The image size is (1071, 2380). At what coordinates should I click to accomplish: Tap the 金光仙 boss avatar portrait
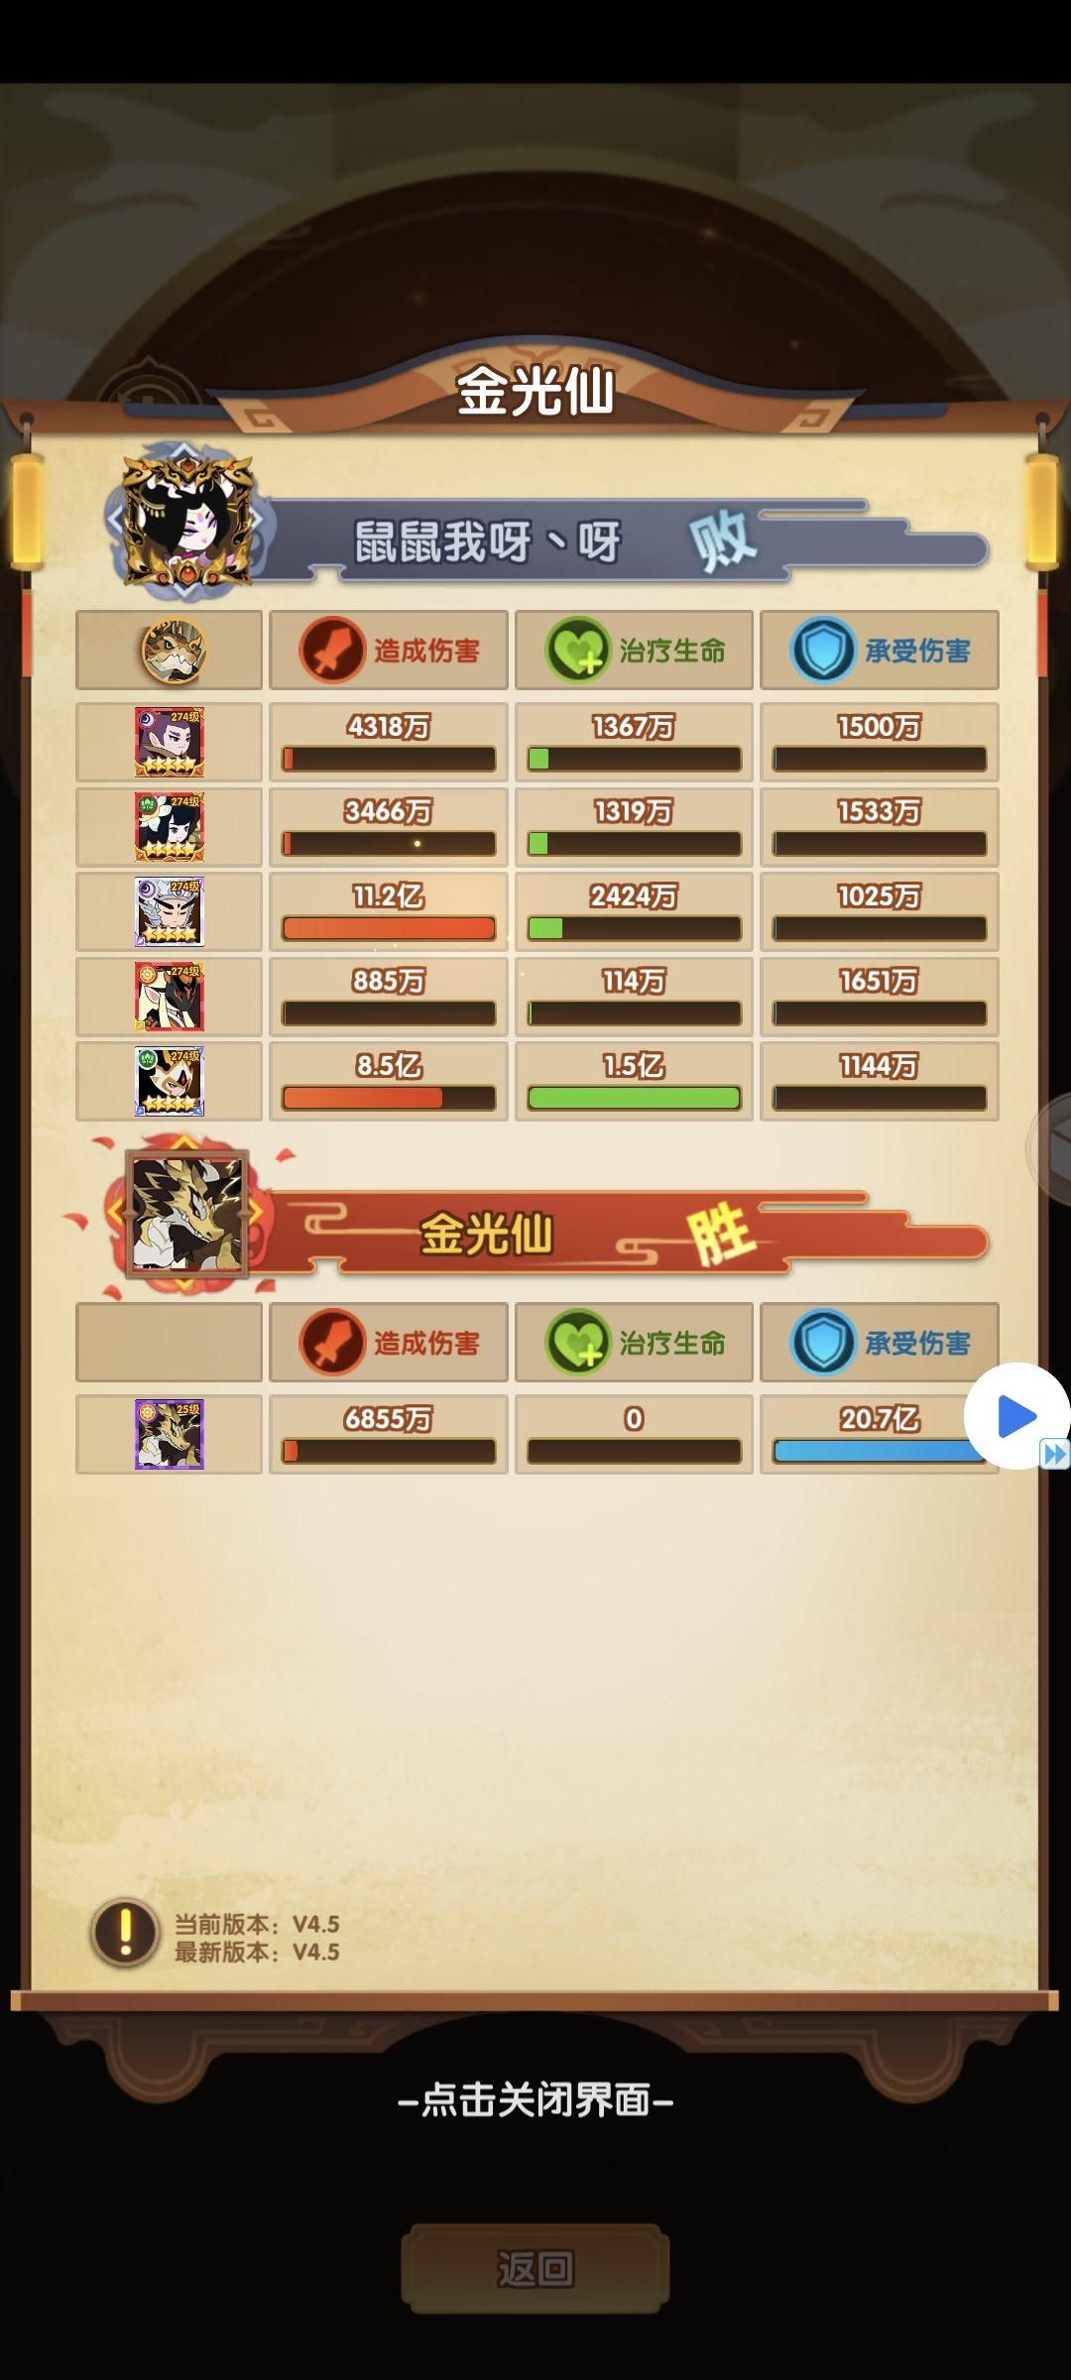click(x=186, y=1212)
